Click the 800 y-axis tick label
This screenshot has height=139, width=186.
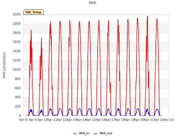[18, 79]
